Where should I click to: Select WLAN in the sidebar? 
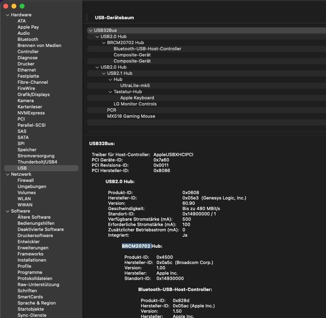24,199
